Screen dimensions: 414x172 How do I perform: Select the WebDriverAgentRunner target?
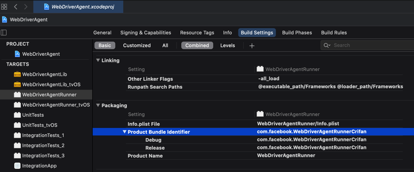(x=46, y=95)
